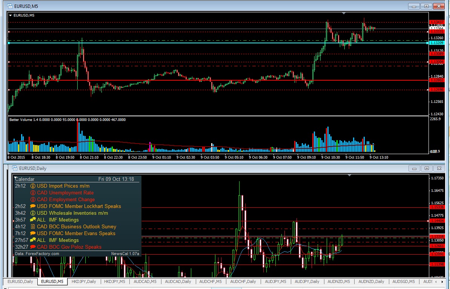Click the 1.15336 level label on Daily chart

point(437,207)
